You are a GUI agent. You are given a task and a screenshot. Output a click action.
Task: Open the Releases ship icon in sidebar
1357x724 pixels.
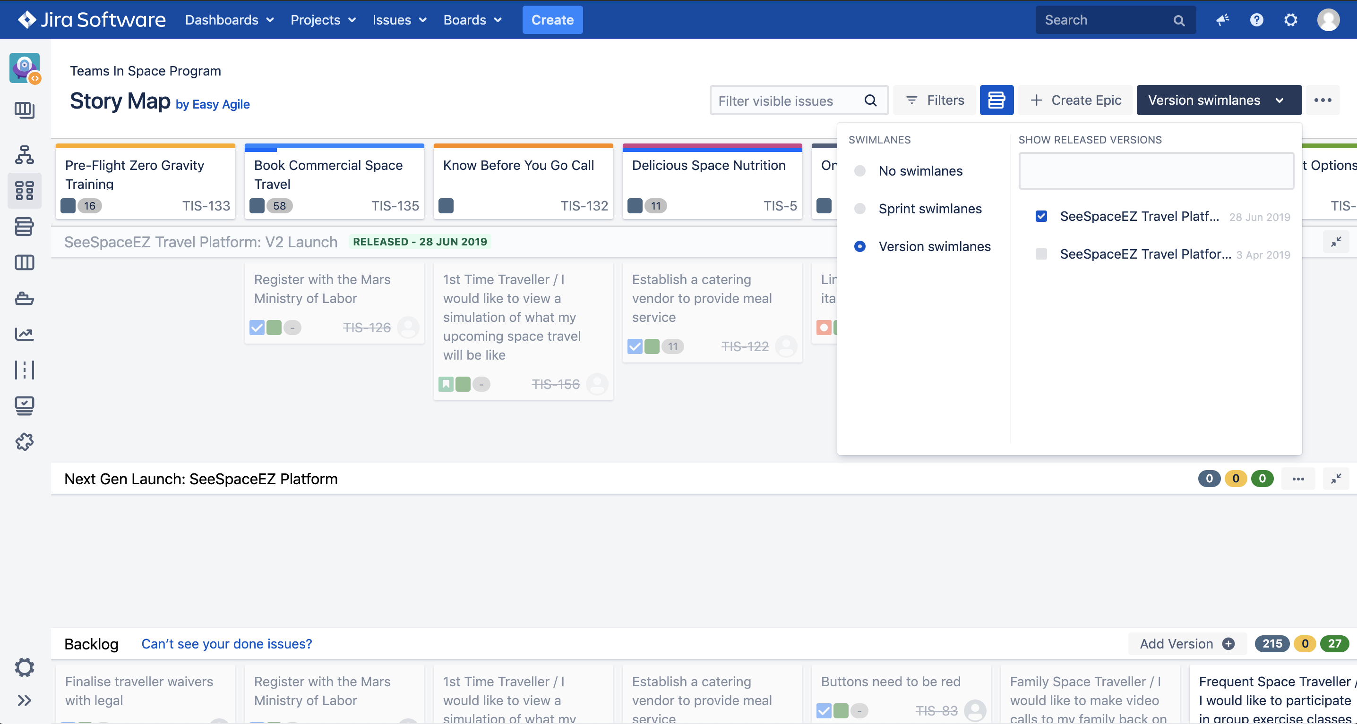click(x=24, y=298)
